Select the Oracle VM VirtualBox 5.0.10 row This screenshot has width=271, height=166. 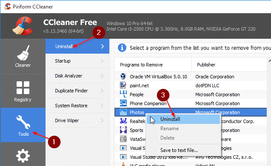click(191, 77)
